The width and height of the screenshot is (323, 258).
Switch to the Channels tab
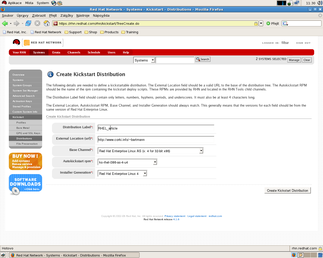[74, 52]
